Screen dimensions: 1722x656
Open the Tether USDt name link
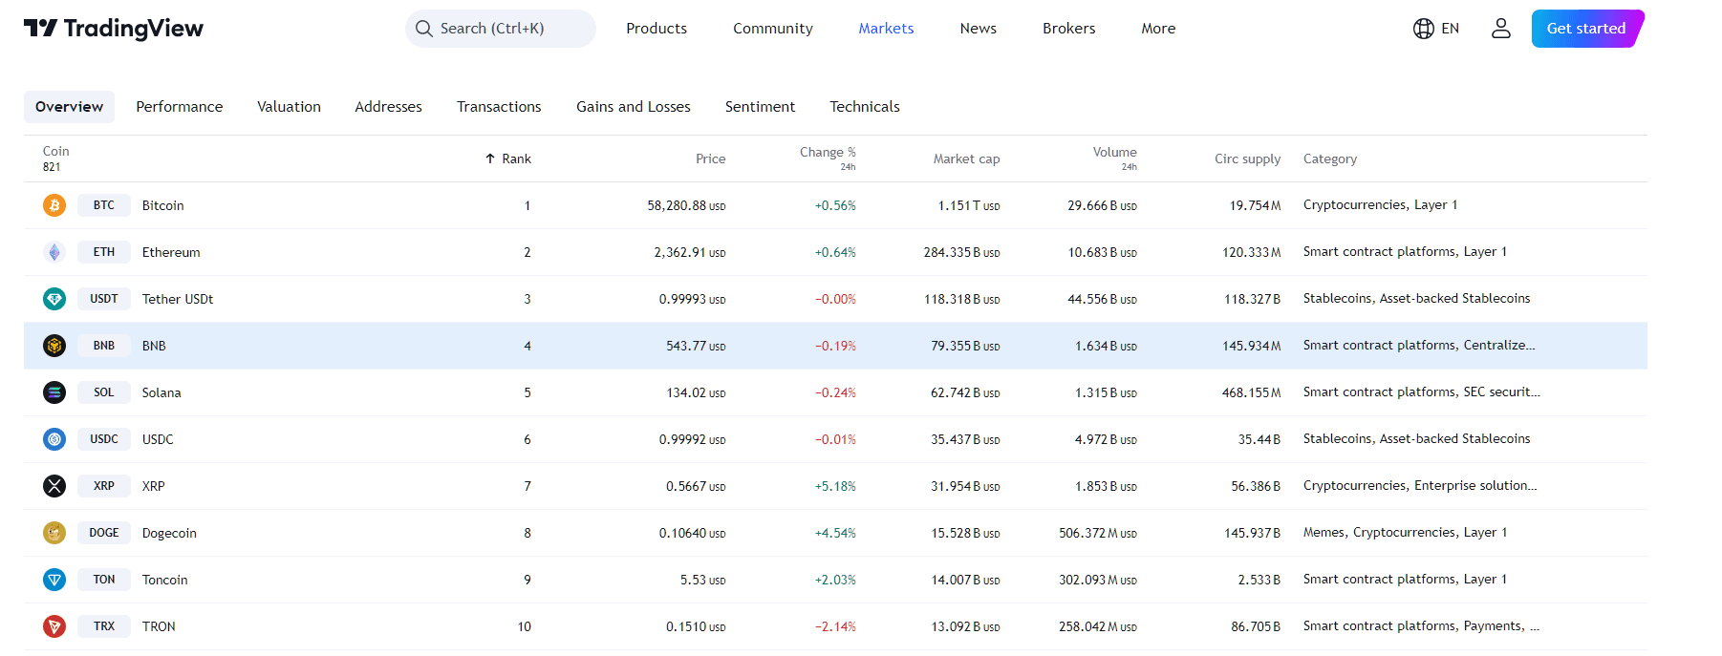(178, 299)
